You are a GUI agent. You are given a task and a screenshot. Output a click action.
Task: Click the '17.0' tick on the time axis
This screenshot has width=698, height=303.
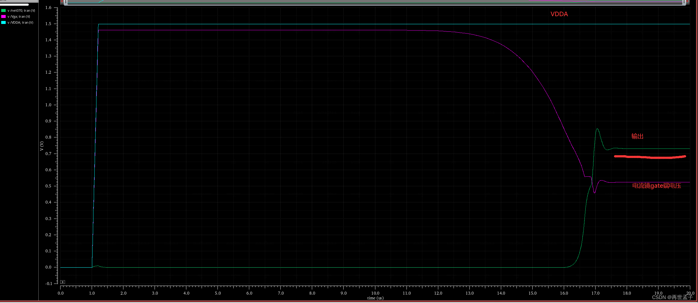click(596, 293)
